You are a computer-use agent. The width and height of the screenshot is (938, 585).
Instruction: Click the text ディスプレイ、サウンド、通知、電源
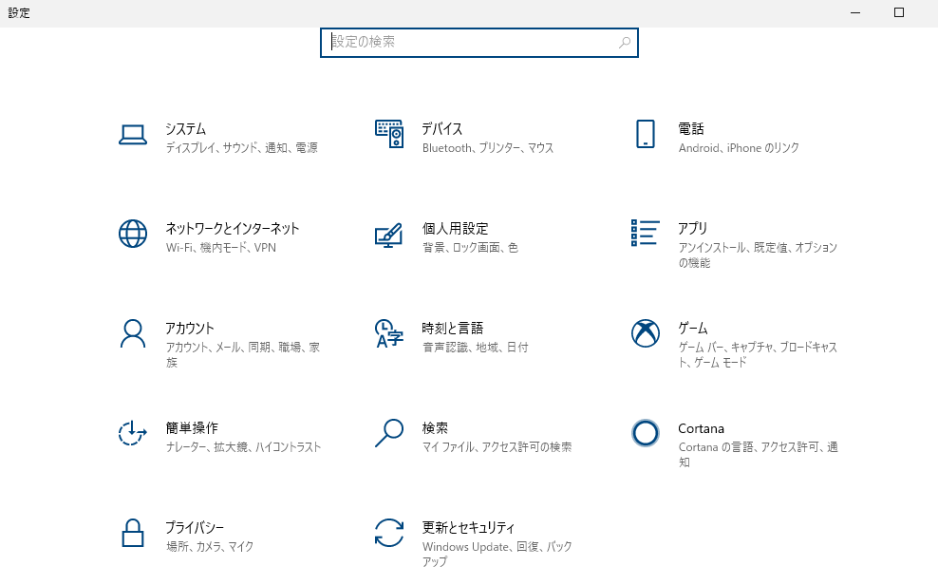242,148
